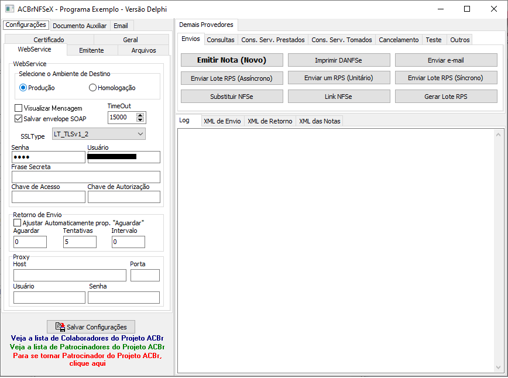Click the Log scrollbar up arrow
The height and width of the screenshot is (378, 508).
tap(498, 135)
